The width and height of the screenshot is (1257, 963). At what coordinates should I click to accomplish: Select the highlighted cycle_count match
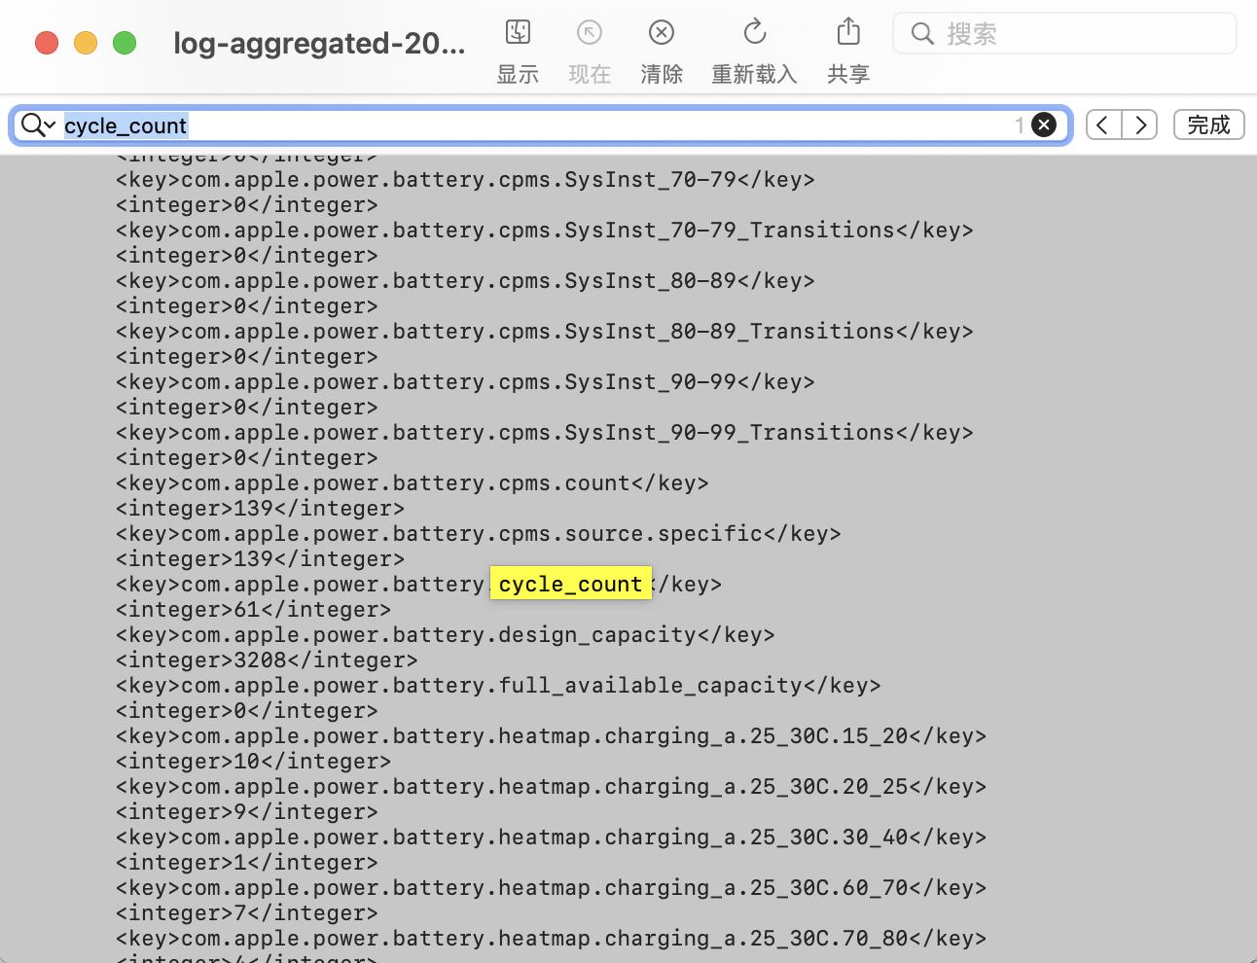tap(570, 584)
